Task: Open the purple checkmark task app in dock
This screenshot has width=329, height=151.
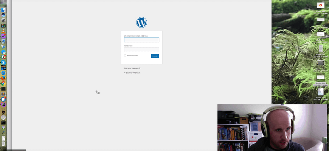Action: pyautogui.click(x=3, y=36)
